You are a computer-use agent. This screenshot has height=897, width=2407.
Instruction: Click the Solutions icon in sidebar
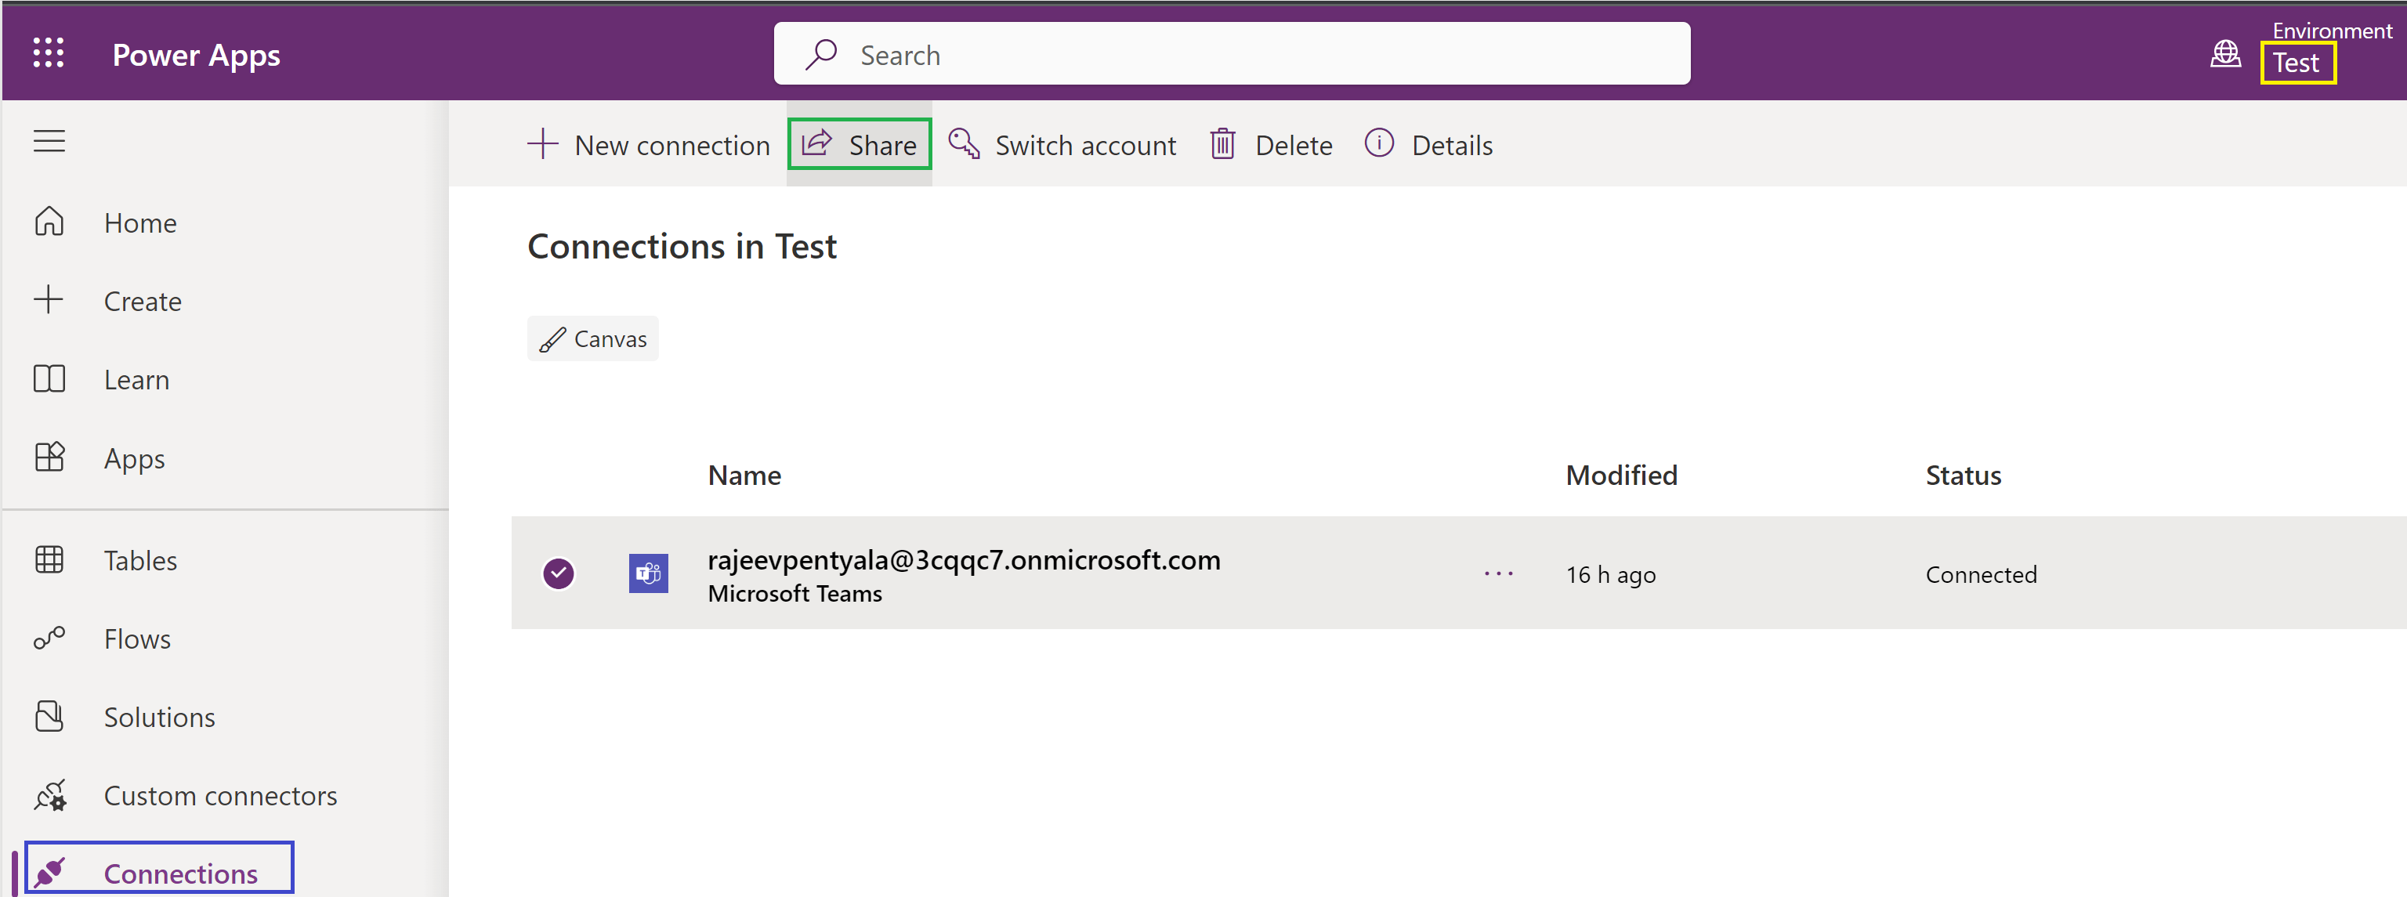point(49,717)
